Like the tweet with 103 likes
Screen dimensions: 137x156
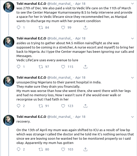(63, 149)
